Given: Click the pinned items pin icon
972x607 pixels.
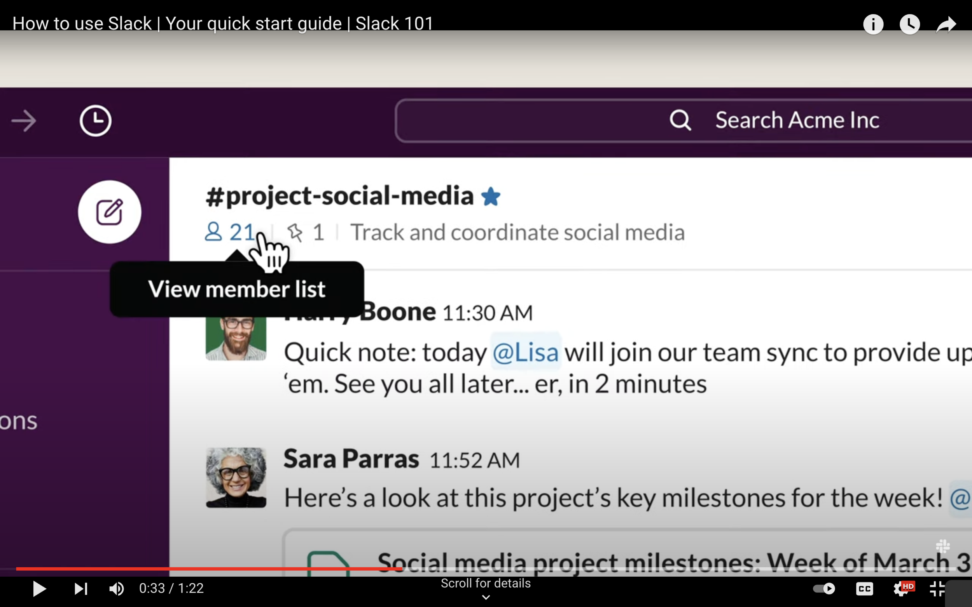Looking at the screenshot, I should point(295,232).
